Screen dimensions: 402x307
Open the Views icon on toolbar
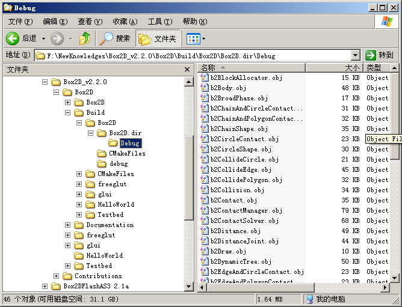point(193,39)
